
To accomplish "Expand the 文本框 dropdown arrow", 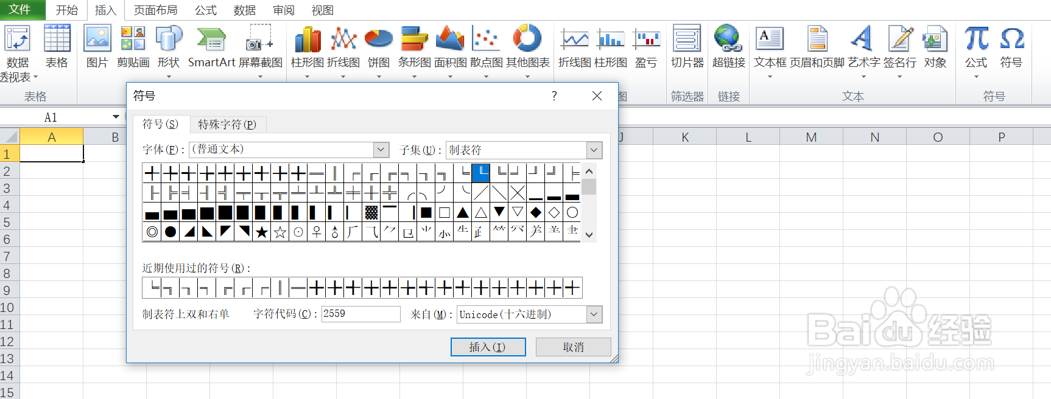I will pos(770,77).
